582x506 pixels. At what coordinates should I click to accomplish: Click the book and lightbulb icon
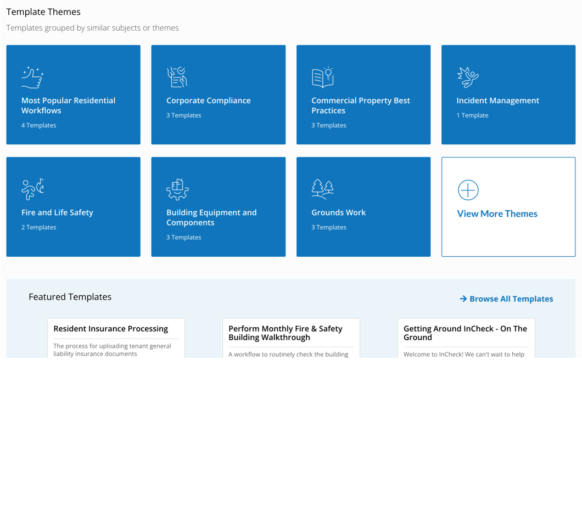point(322,77)
